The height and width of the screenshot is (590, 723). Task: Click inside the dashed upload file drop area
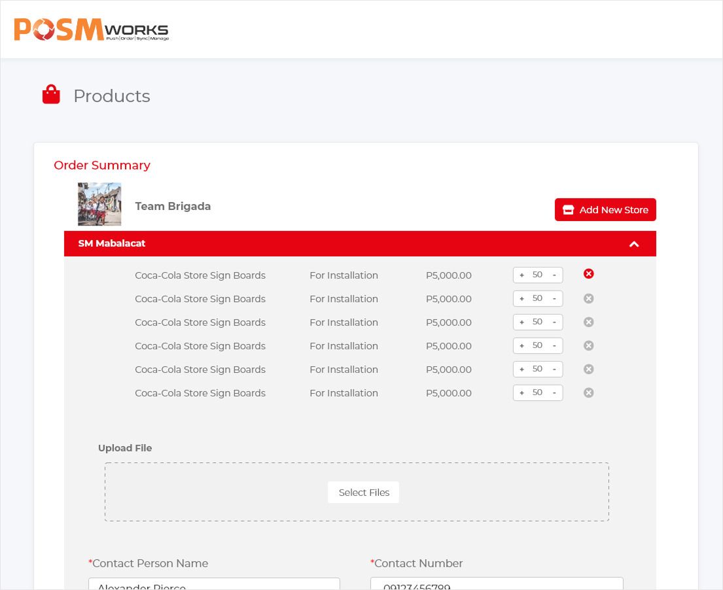(357, 492)
